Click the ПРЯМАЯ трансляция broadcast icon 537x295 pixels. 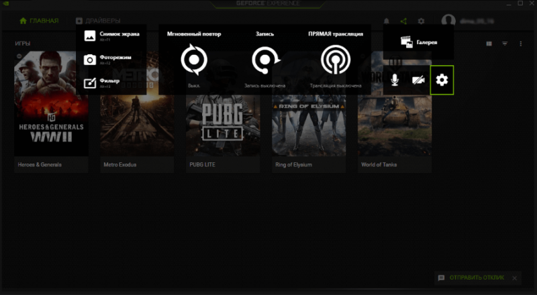(336, 60)
